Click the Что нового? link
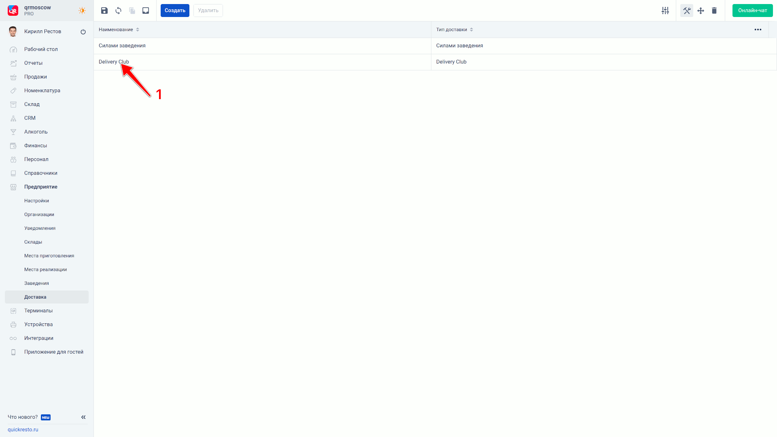 23,417
